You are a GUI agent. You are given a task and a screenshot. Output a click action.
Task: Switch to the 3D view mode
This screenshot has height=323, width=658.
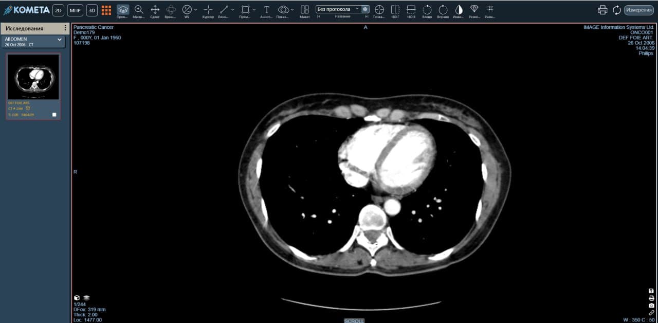click(92, 10)
